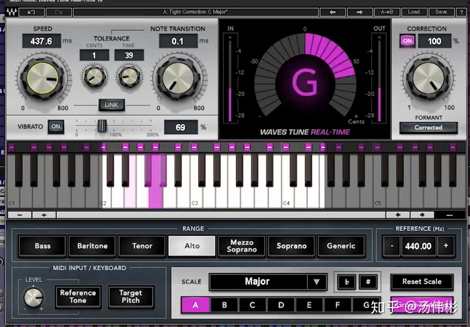Toggle the Correction ON switch
This screenshot has width=470, height=327.
407,41
